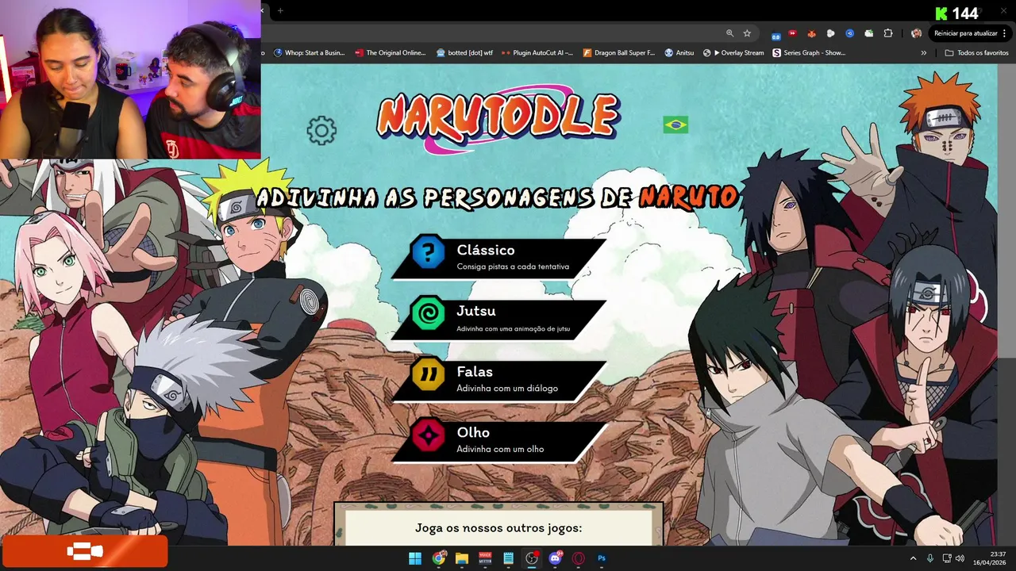Image resolution: width=1016 pixels, height=571 pixels.
Task: Open the Todos os favoritos folder
Action: coord(976,53)
